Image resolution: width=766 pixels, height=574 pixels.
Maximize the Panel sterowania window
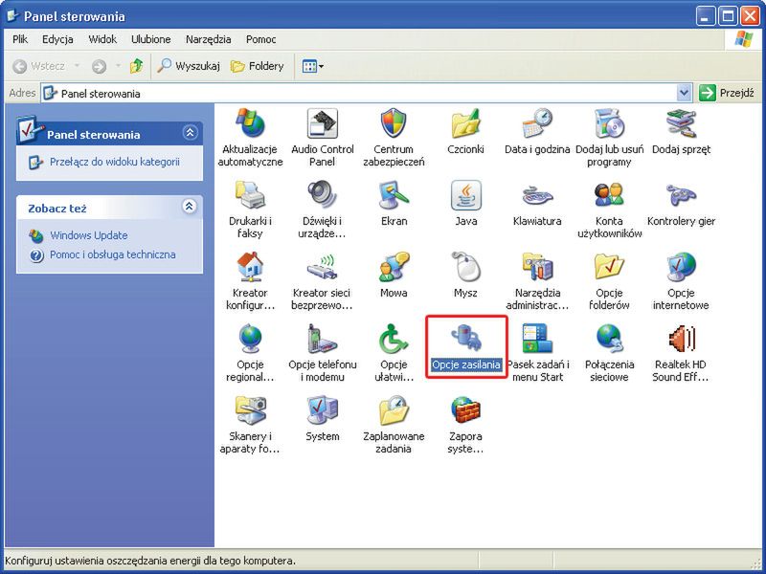[727, 17]
